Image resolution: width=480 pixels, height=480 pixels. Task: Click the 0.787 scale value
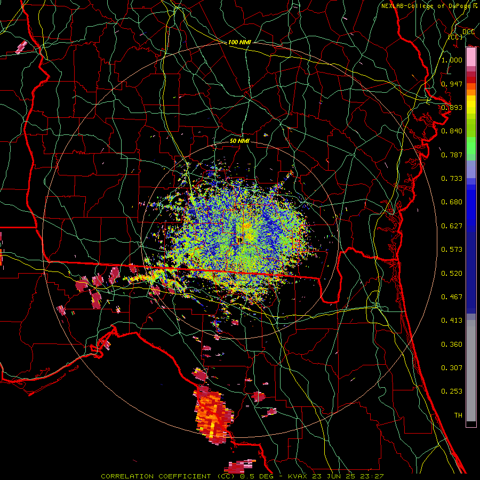pyautogui.click(x=452, y=155)
